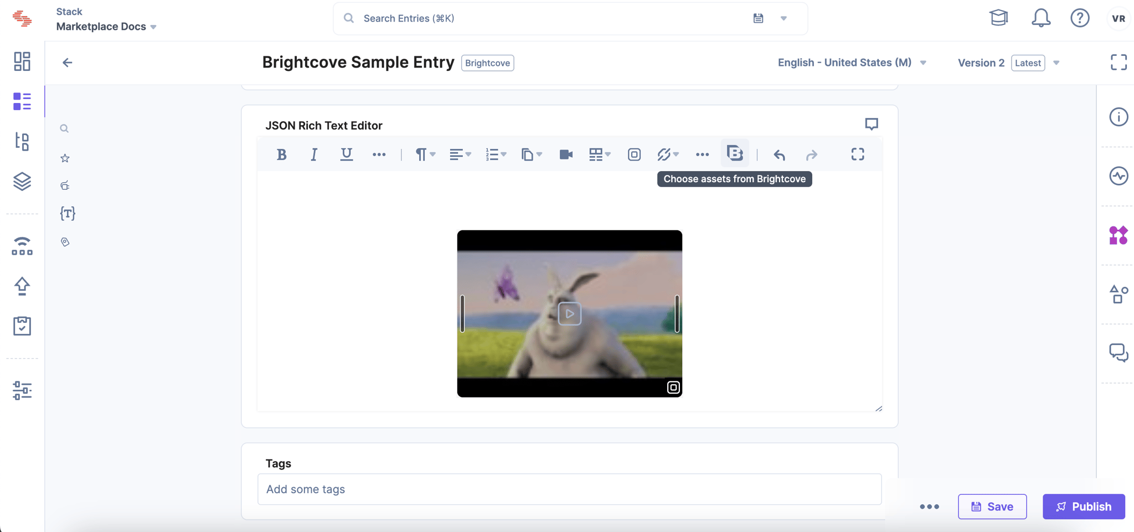This screenshot has width=1134, height=532.
Task: Go back using the left arrow
Action: [x=68, y=63]
